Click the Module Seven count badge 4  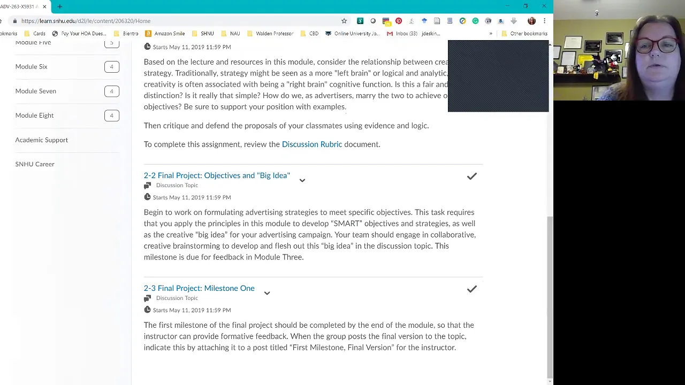point(111,91)
